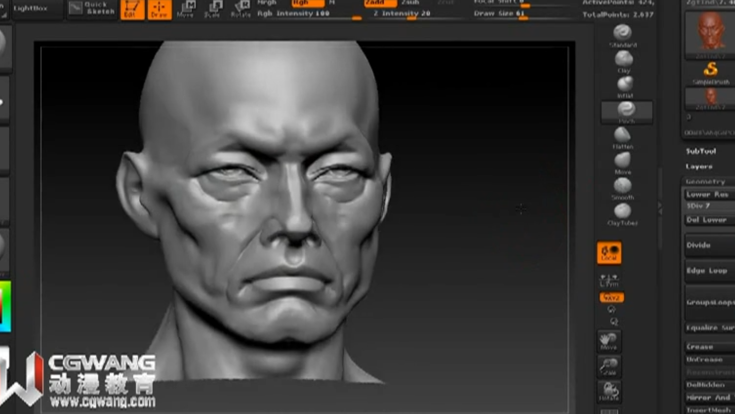
Task: Toggle Draw mode in top shelf
Action: click(x=159, y=9)
